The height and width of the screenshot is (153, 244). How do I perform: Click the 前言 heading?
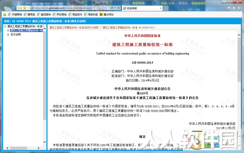[x=142, y=136]
